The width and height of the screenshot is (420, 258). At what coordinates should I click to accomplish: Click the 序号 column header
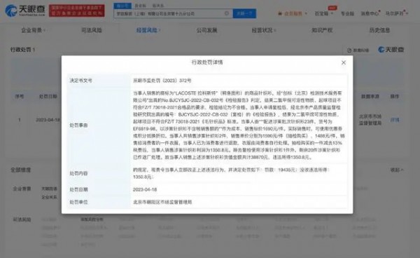[20, 96]
